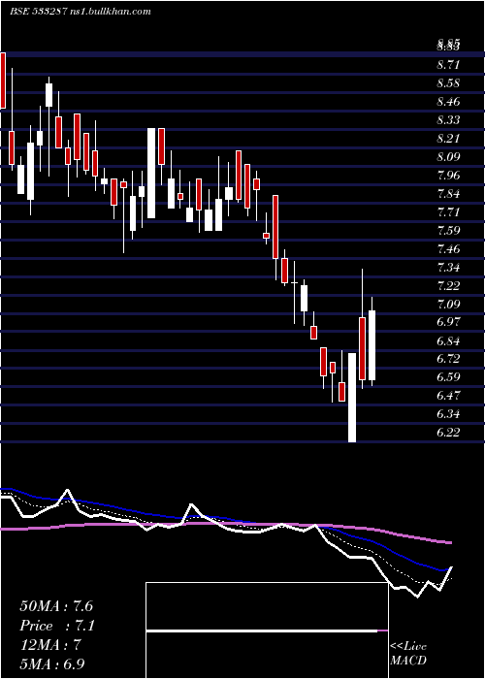This screenshot has width=485, height=679.
Task: Click the 7.34 price axis label
Action: [x=448, y=267]
